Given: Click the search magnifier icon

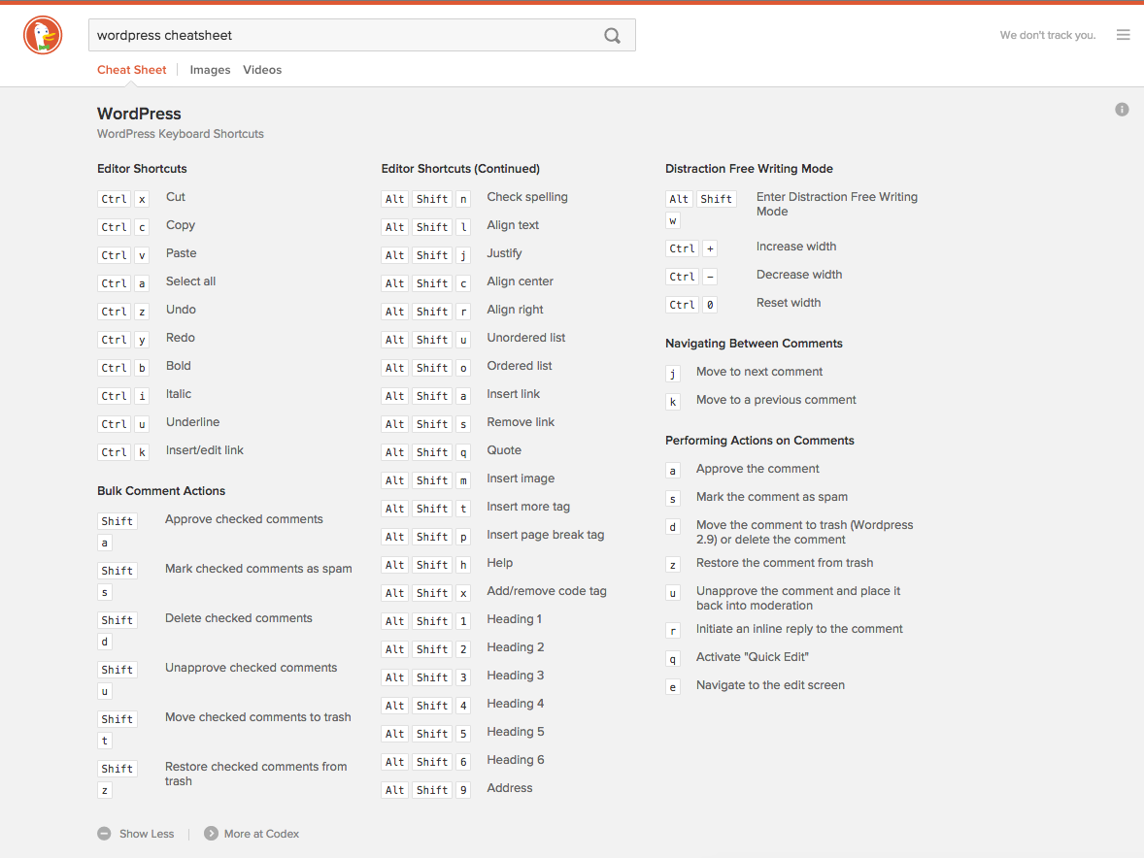Looking at the screenshot, I should [612, 35].
